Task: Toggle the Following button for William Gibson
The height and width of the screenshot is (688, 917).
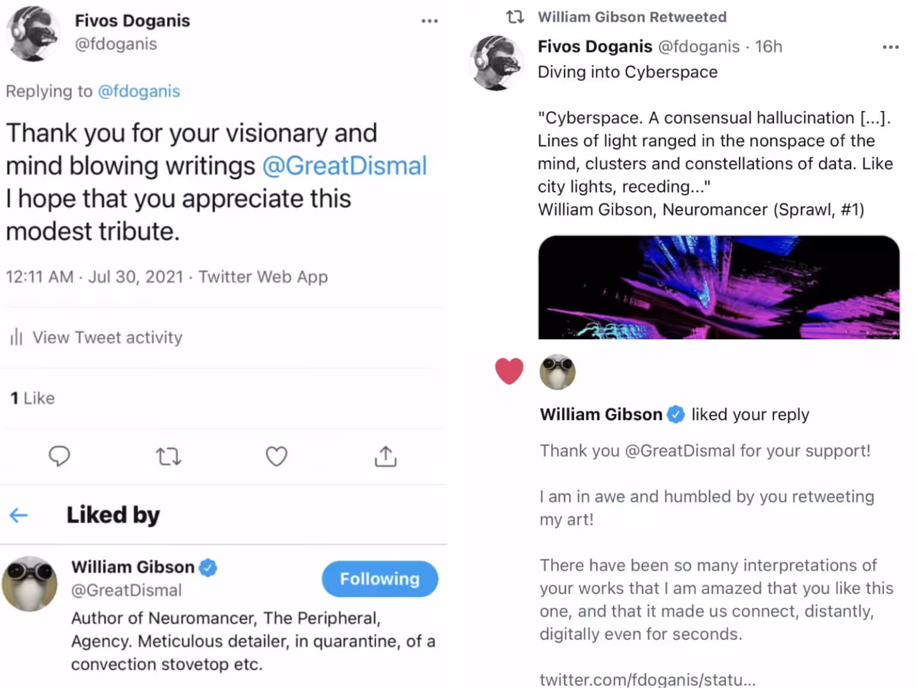Action: click(x=379, y=579)
